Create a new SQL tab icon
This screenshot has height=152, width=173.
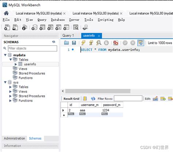[7, 27]
